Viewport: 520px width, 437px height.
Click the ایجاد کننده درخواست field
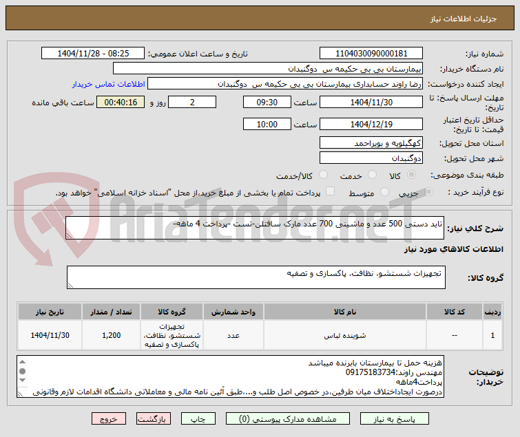tap(285, 84)
